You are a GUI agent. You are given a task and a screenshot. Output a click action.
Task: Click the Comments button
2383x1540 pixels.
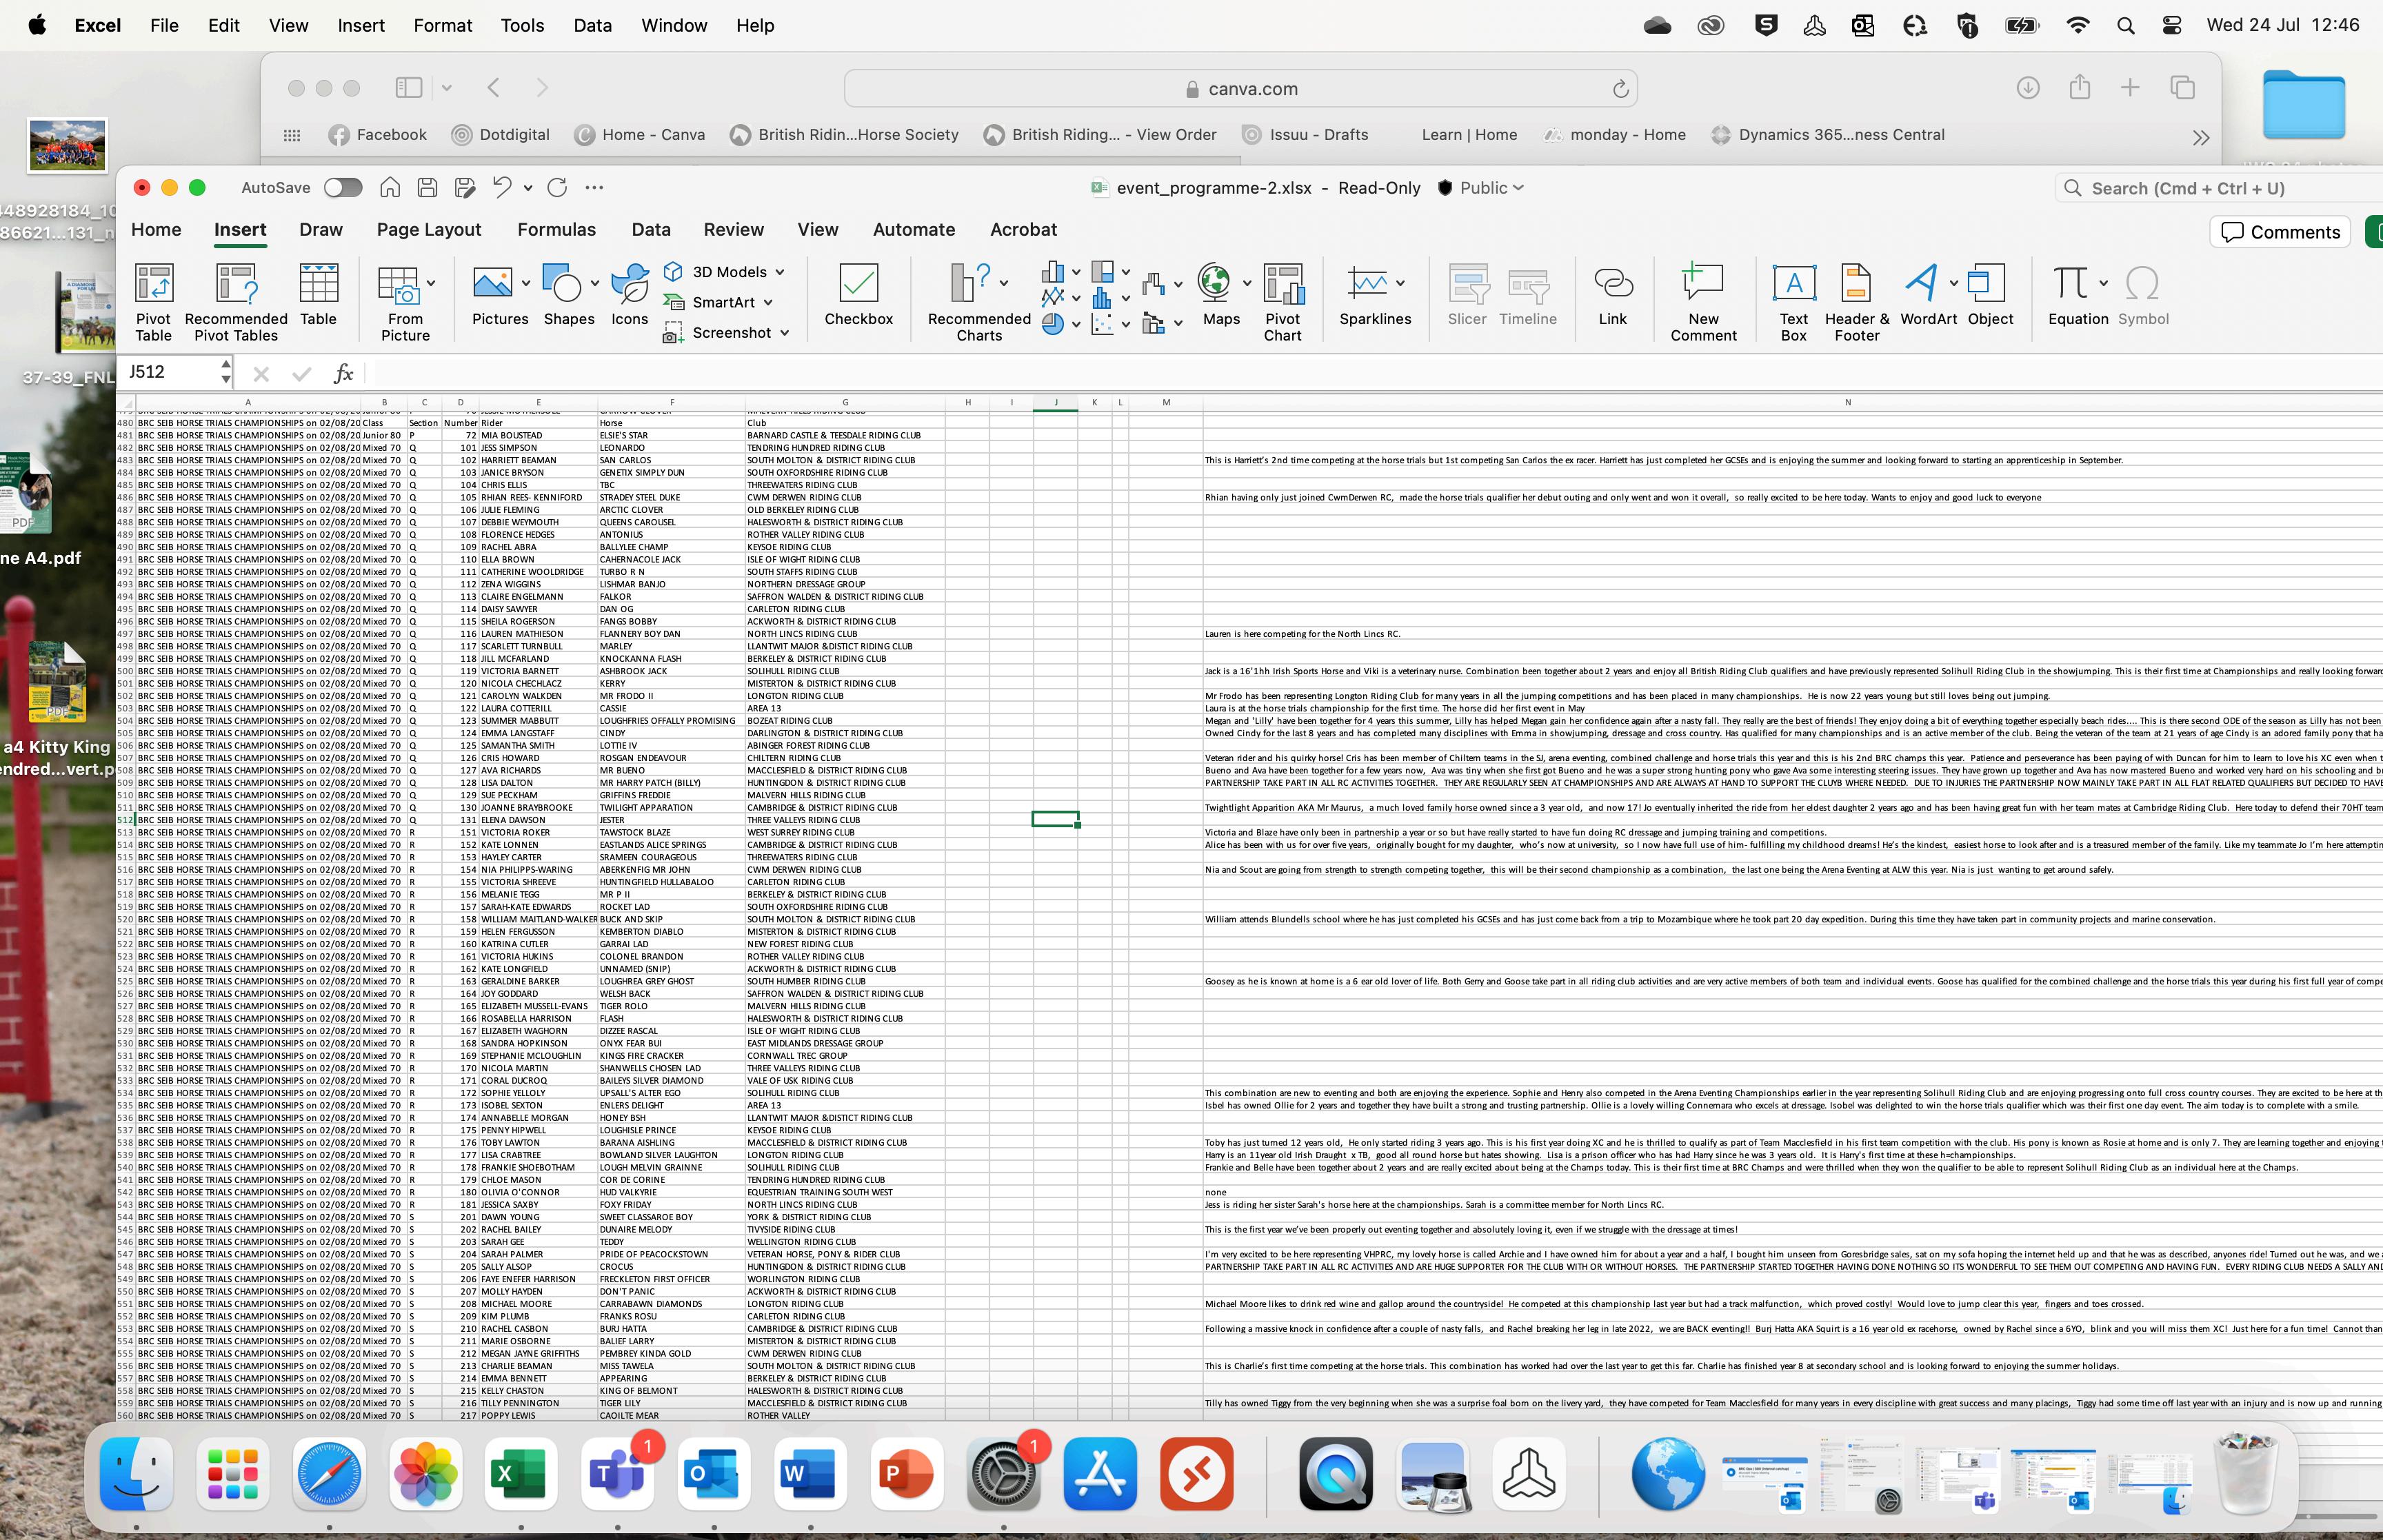2280,232
